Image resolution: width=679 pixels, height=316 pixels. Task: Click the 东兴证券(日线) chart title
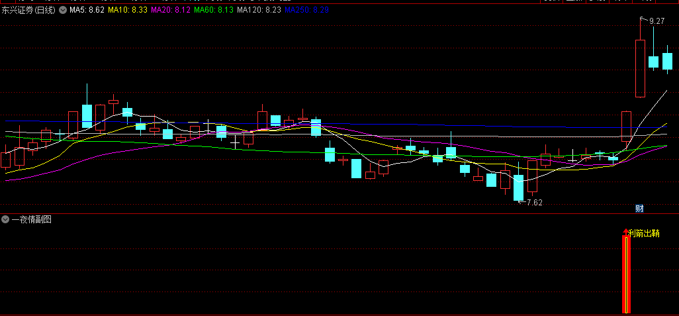coord(29,11)
